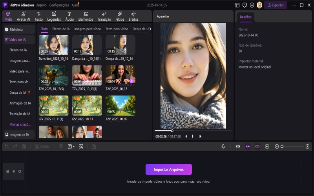The image size is (314, 196).
Task: Select the Legendas subtitles tool
Action: (x=54, y=16)
